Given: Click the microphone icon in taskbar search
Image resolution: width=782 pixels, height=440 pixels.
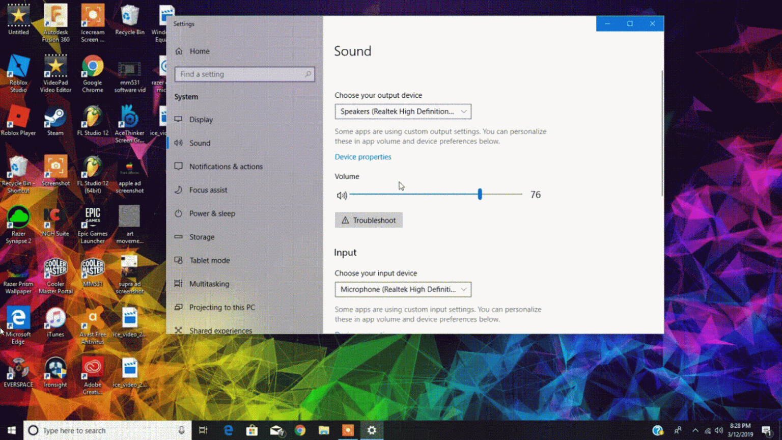Looking at the screenshot, I should click(x=181, y=430).
